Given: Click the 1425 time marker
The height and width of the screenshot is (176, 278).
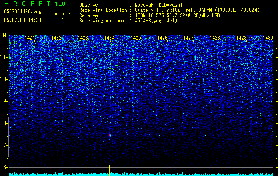Looking at the screenshot, I should (x=136, y=38).
